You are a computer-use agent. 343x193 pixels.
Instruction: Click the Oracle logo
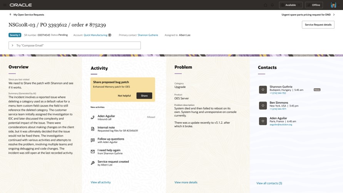pyautogui.click(x=21, y=5)
